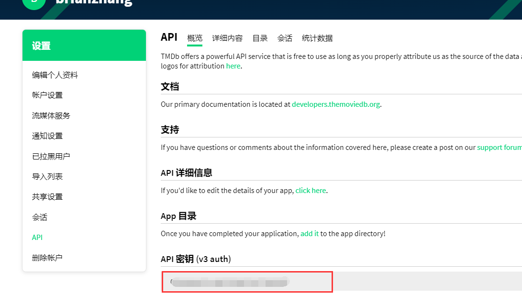Open the developers.themoviedb.org documentation link
The height and width of the screenshot is (307, 522).
[x=336, y=104]
